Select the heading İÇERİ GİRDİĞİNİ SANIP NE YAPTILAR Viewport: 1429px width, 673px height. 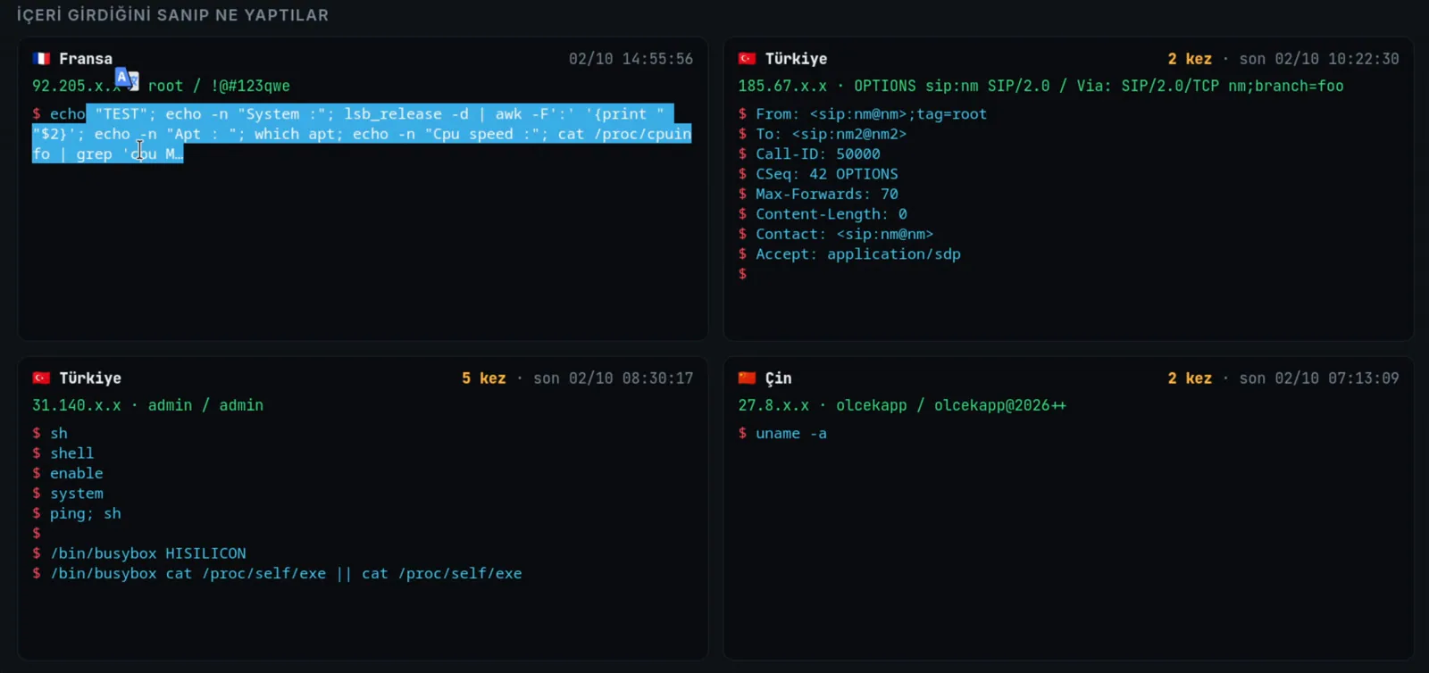pos(172,15)
